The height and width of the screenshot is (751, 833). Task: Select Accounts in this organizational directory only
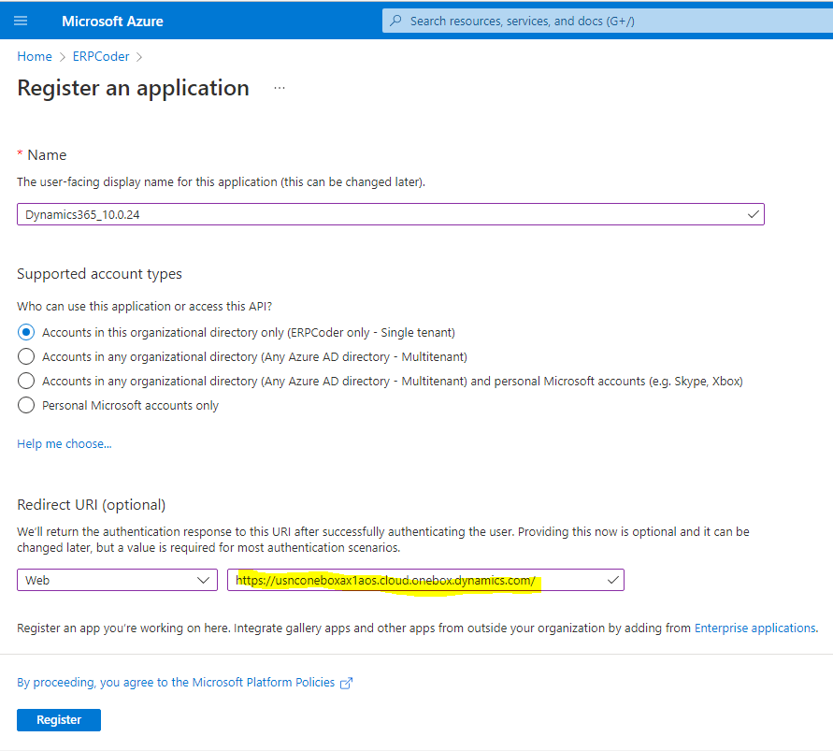tap(26, 332)
